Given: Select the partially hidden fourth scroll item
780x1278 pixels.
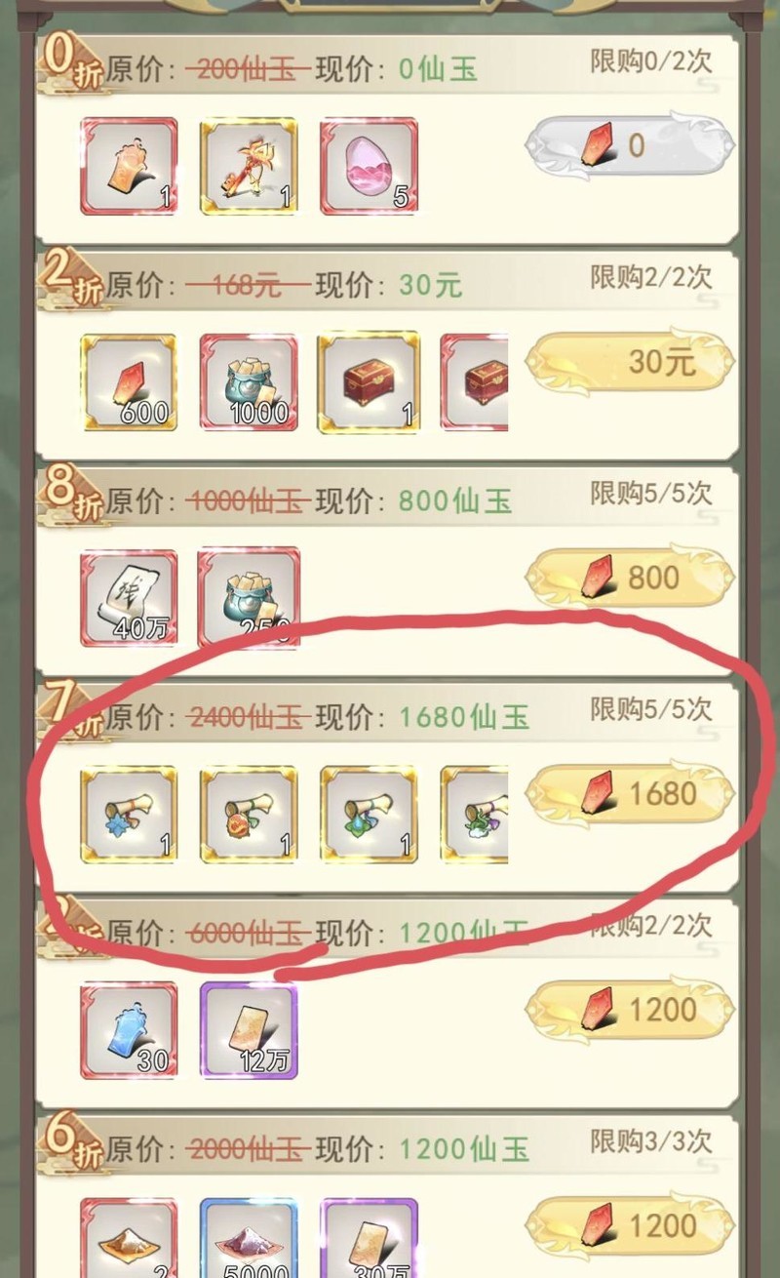Looking at the screenshot, I should (x=474, y=815).
